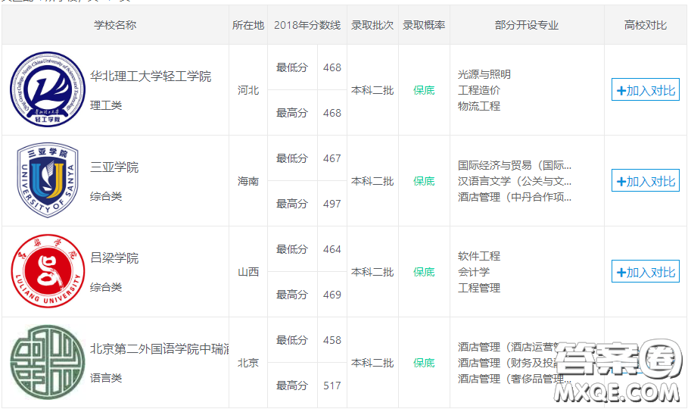Select the 所在地 column header

[x=248, y=25]
